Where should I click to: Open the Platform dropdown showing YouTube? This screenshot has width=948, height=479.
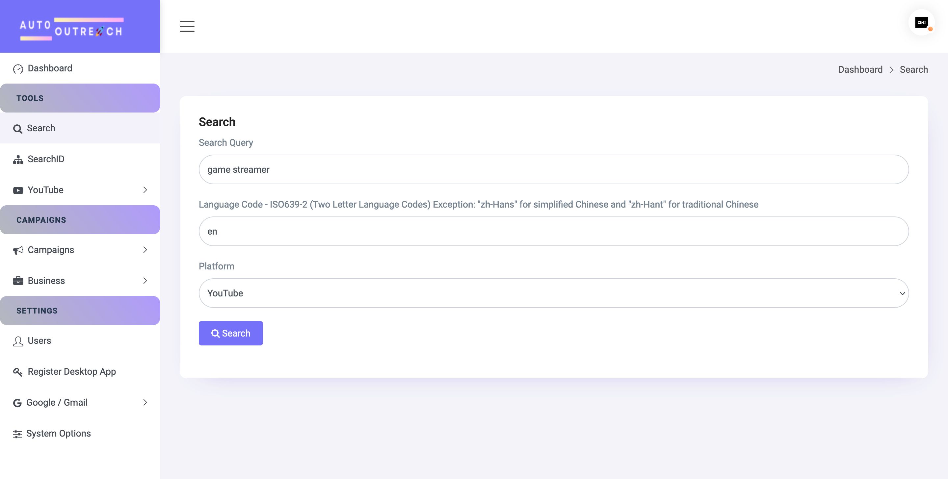click(553, 293)
